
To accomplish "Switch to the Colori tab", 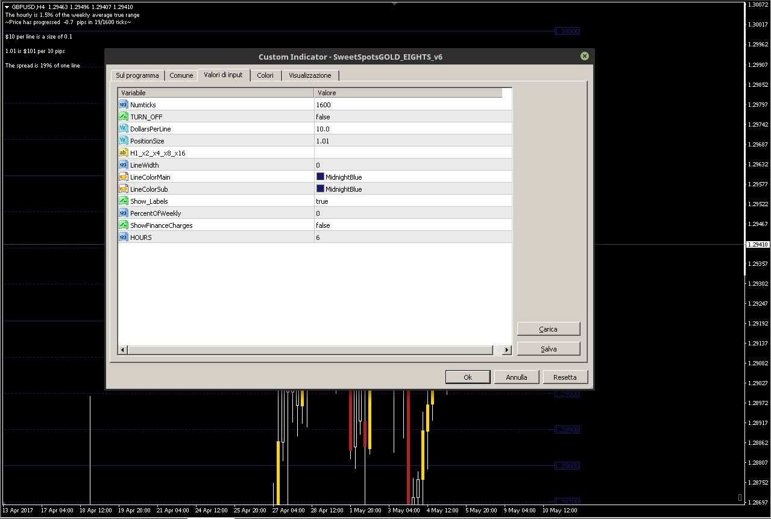I will pyautogui.click(x=265, y=75).
